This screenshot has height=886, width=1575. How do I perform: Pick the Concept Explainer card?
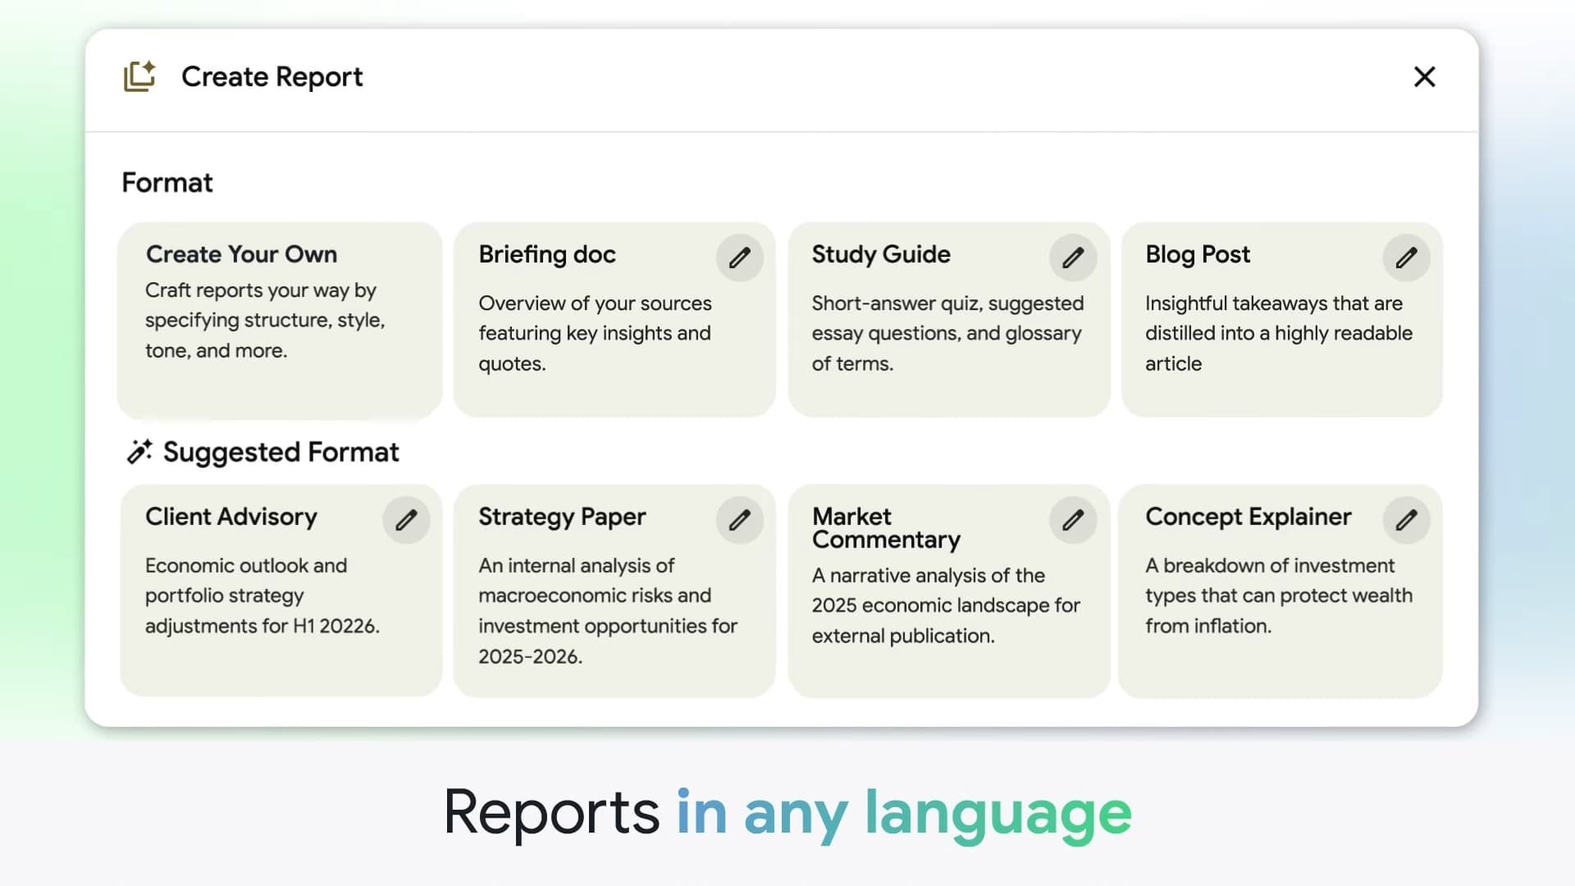click(x=1281, y=591)
